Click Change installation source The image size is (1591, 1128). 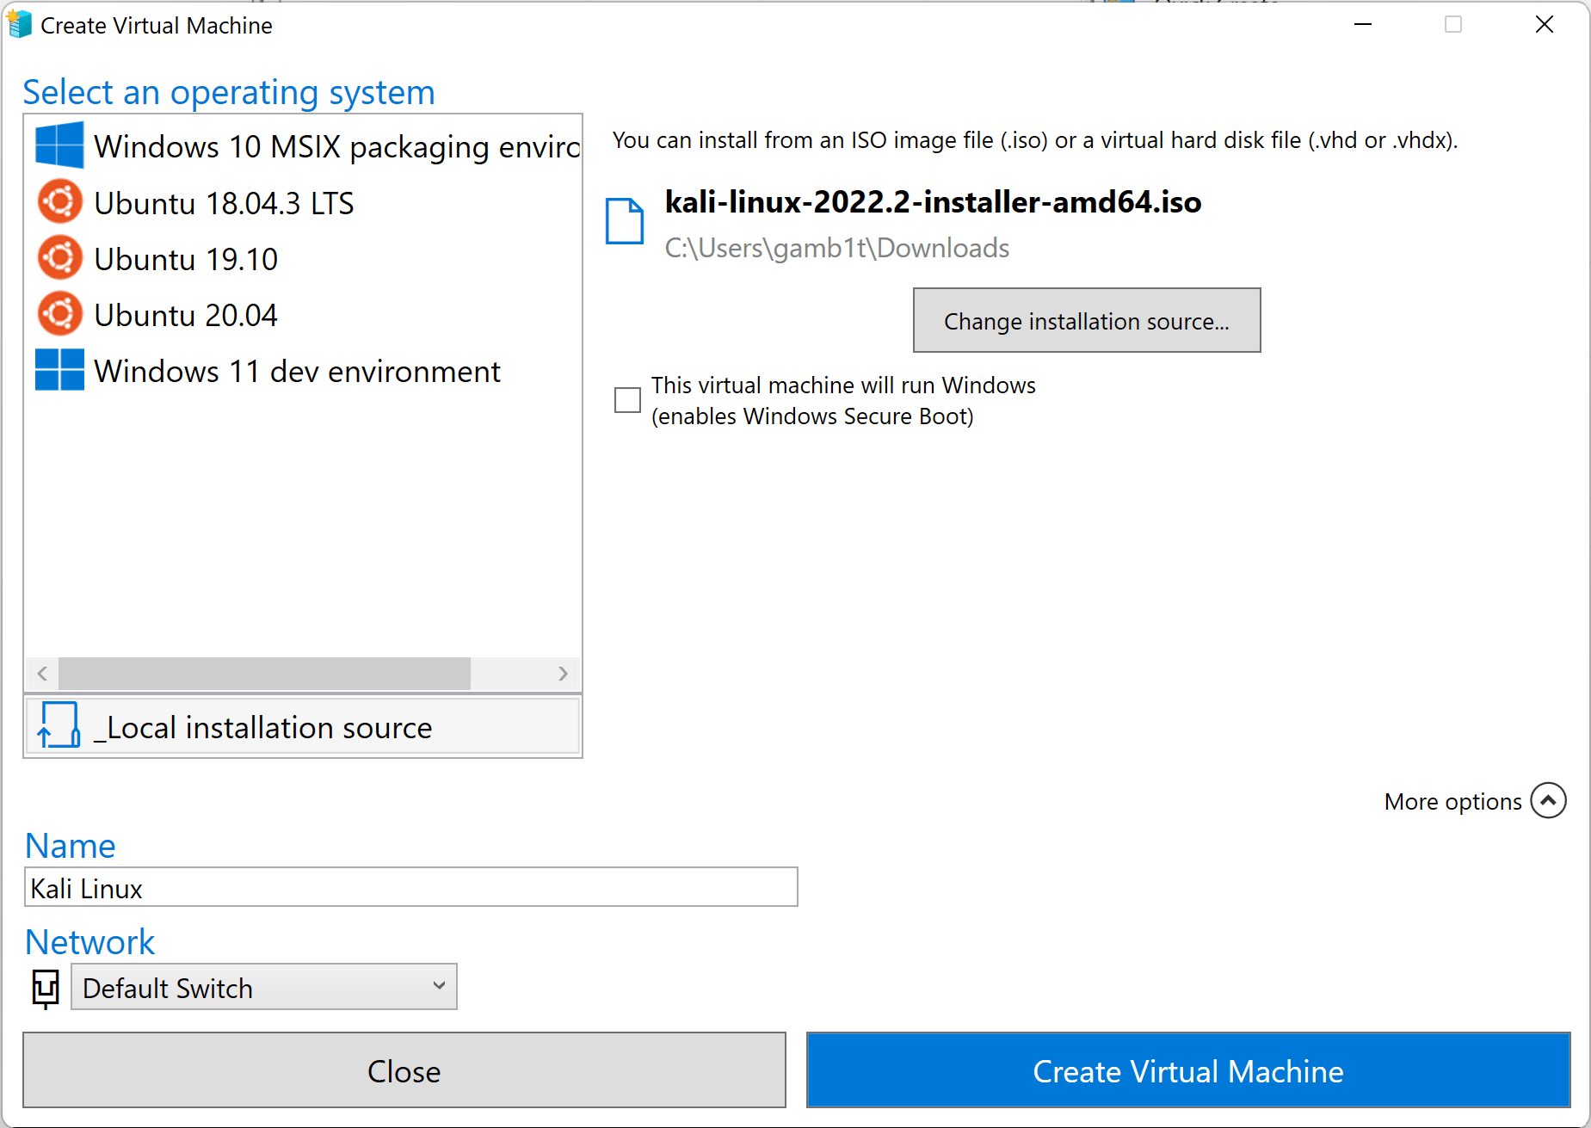pyautogui.click(x=1086, y=320)
